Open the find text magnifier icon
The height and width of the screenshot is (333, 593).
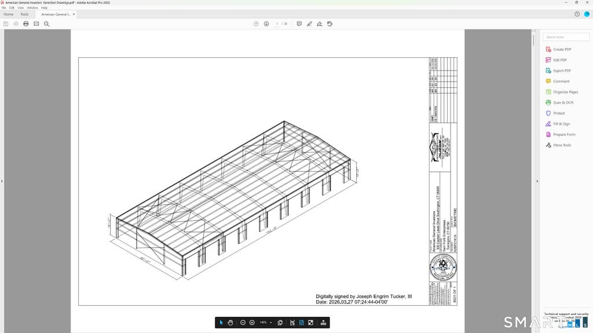(46, 24)
